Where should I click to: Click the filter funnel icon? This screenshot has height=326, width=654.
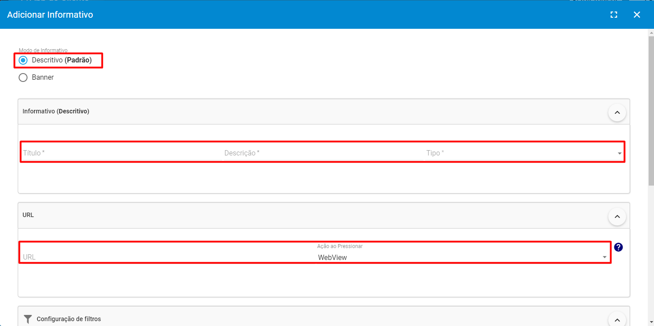point(28,319)
